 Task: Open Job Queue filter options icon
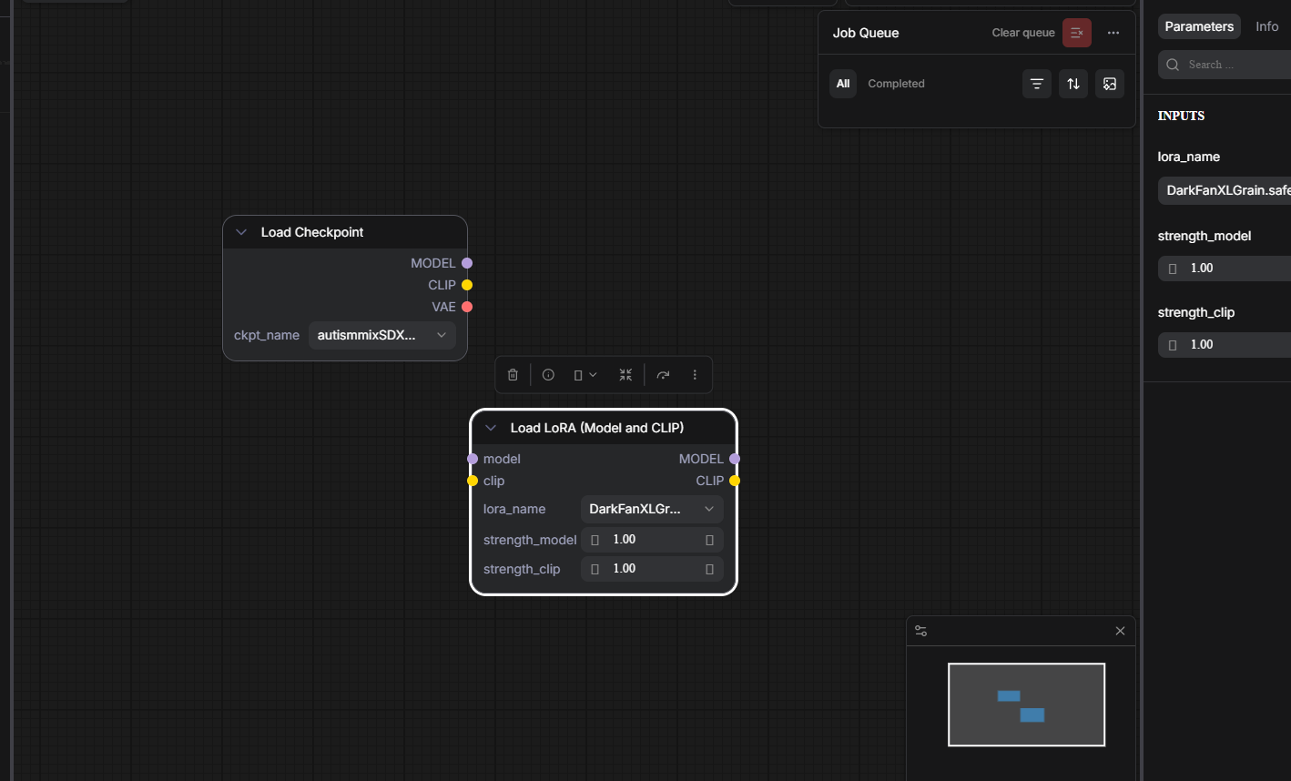tap(1037, 84)
